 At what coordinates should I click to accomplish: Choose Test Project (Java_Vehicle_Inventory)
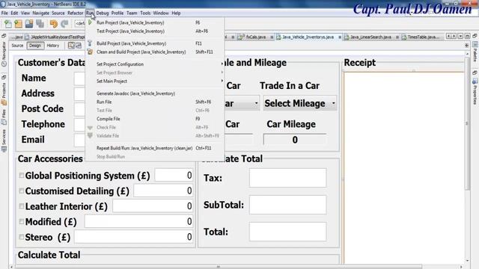155,31
